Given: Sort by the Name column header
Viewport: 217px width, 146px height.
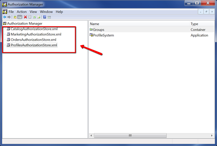Looking at the screenshot, I should (x=139, y=24).
